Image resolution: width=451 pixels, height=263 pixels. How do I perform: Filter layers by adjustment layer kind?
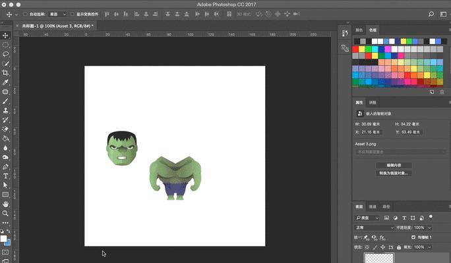396,218
